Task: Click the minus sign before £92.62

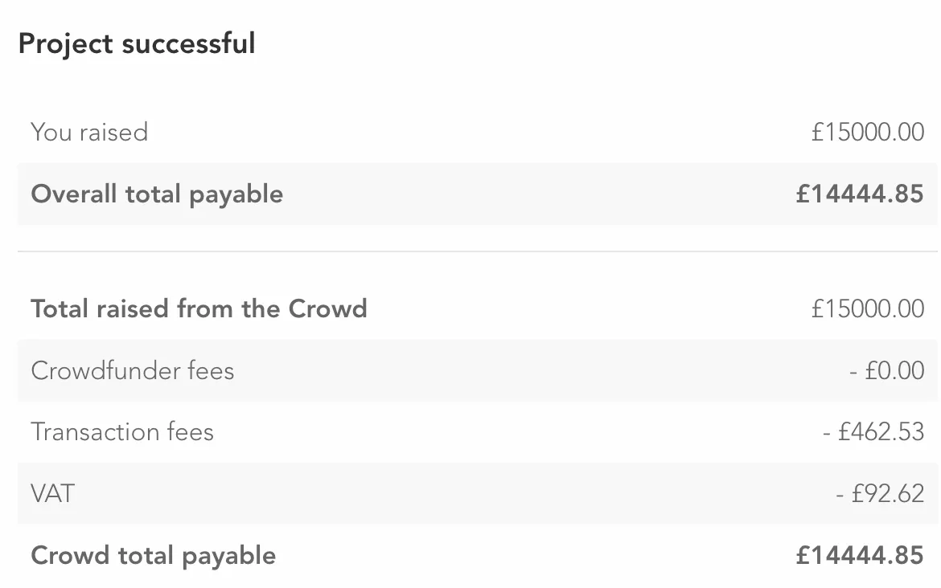Action: (841, 495)
